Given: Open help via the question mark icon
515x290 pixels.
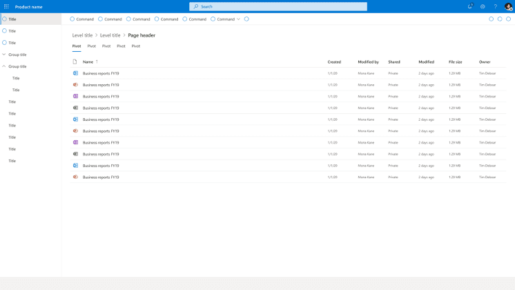Looking at the screenshot, I should point(495,7).
